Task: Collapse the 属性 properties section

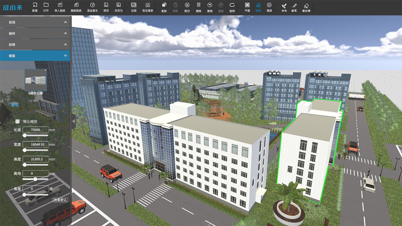Action: coord(64,105)
